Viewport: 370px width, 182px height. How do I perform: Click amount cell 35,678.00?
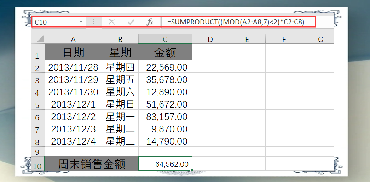(165, 79)
